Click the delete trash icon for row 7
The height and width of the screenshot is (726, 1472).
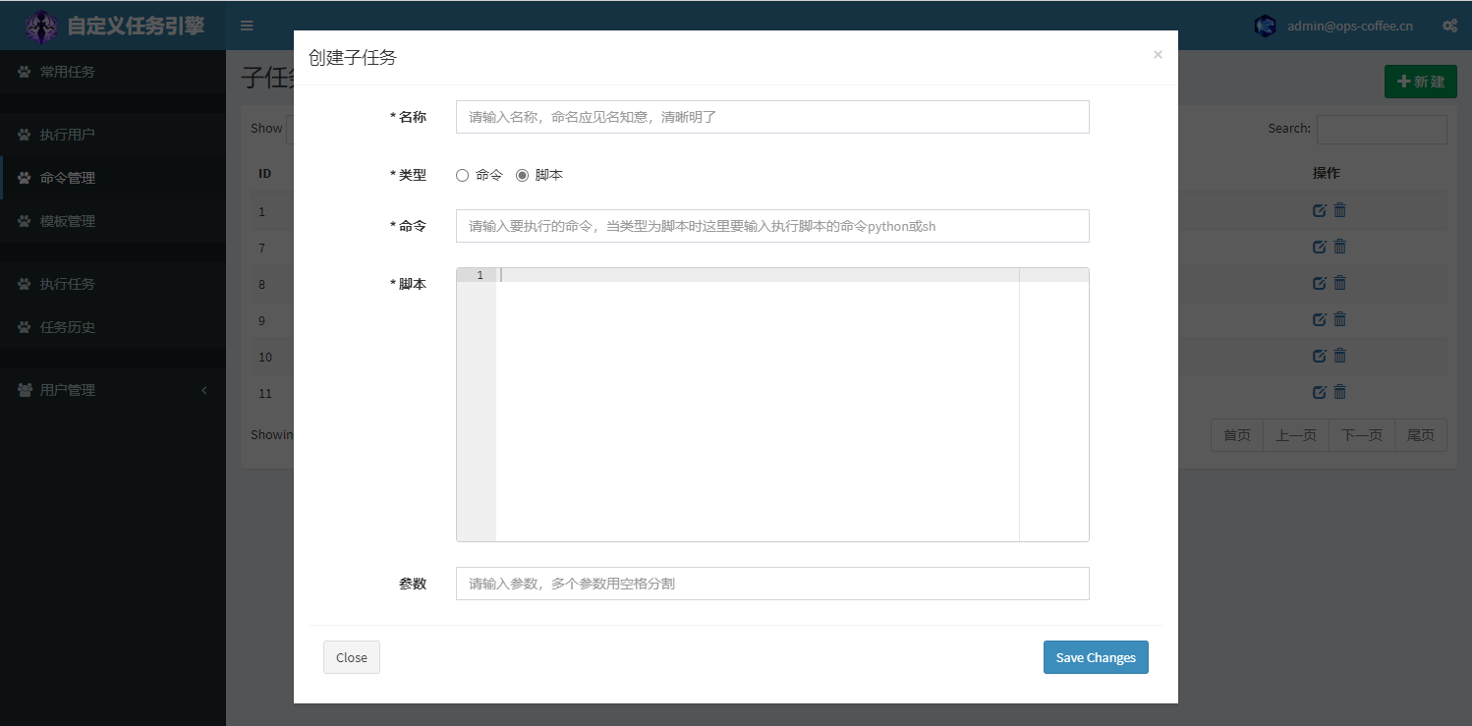1339,247
